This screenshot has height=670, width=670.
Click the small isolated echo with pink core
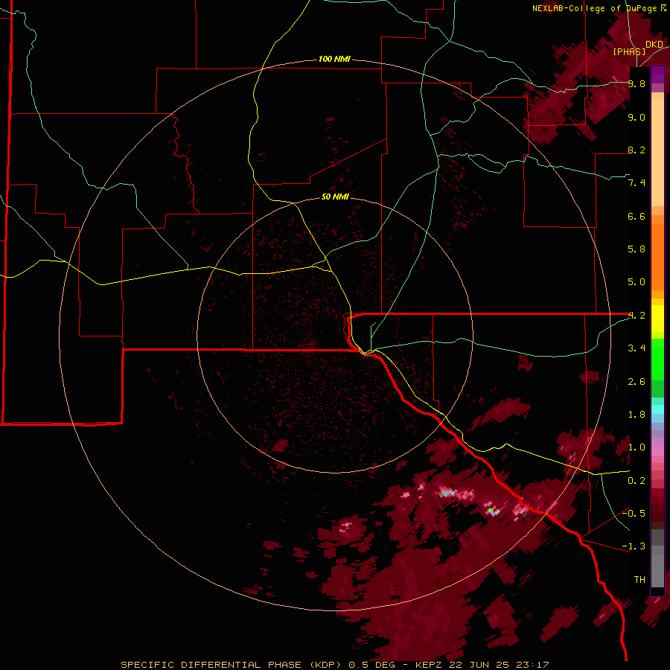click(345, 527)
